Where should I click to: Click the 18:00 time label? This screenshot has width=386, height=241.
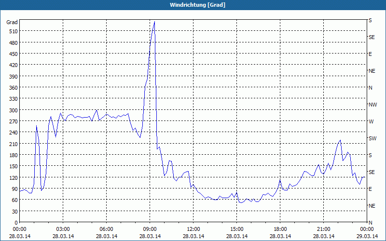pos(280,229)
